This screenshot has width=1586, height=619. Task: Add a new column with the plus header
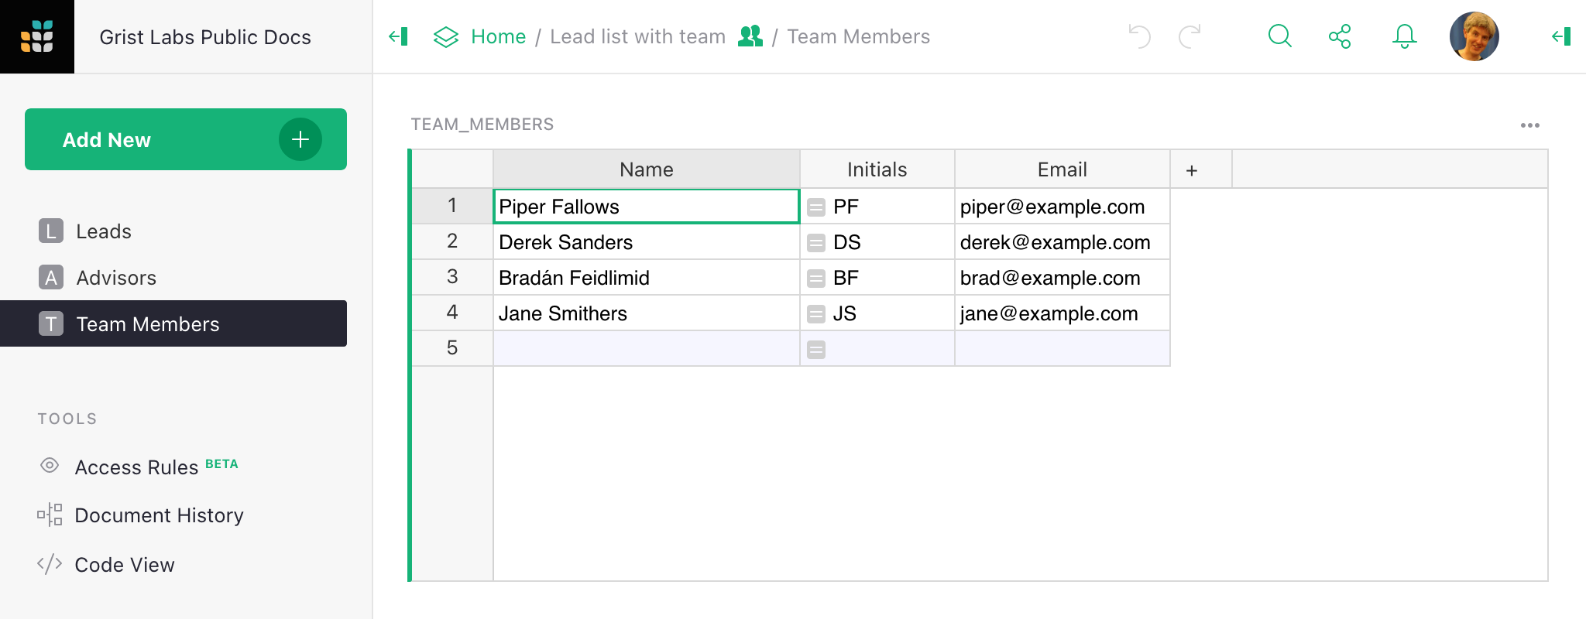coord(1191,169)
